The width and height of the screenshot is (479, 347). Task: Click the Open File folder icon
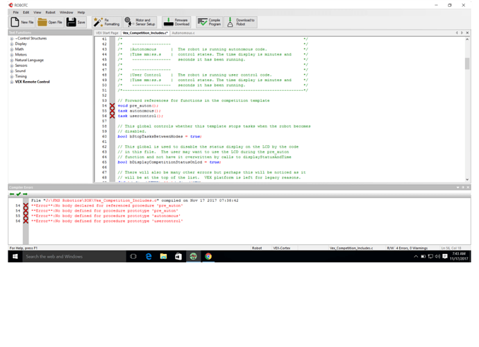click(42, 22)
